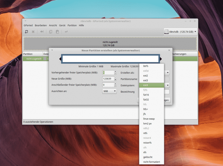
Task: Select the 'nicht zugeteilt' row in partition list
Action: pyautogui.click(x=34, y=59)
